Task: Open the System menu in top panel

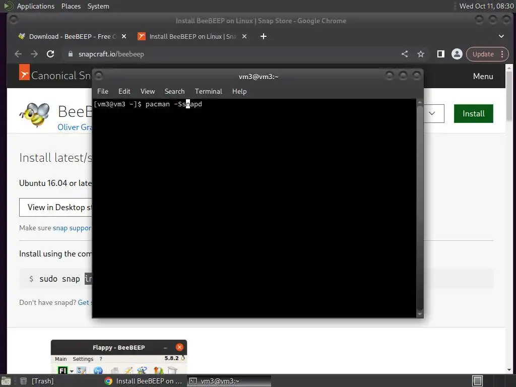Action: 98,6
